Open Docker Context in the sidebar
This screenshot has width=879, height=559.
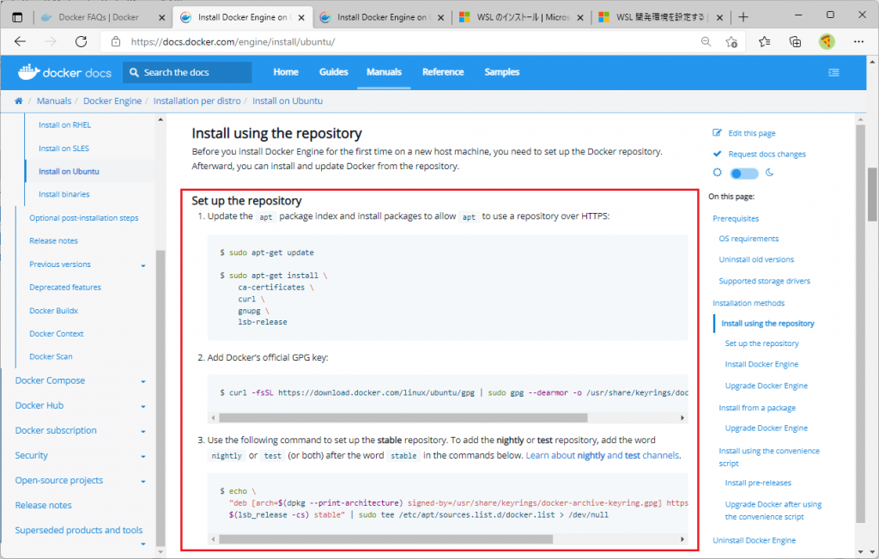pyautogui.click(x=56, y=334)
